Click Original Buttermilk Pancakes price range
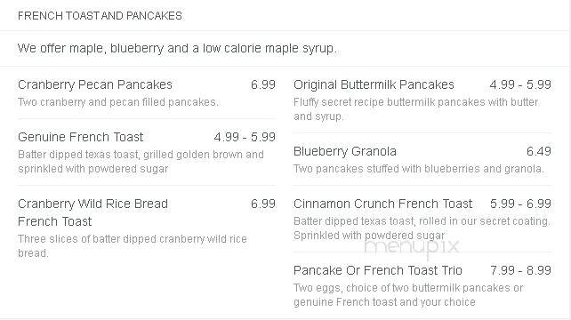Viewport: 571px width, 320px height. (520, 84)
